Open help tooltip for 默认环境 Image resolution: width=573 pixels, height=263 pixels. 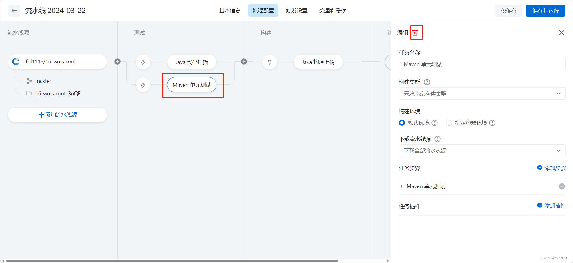tap(435, 123)
